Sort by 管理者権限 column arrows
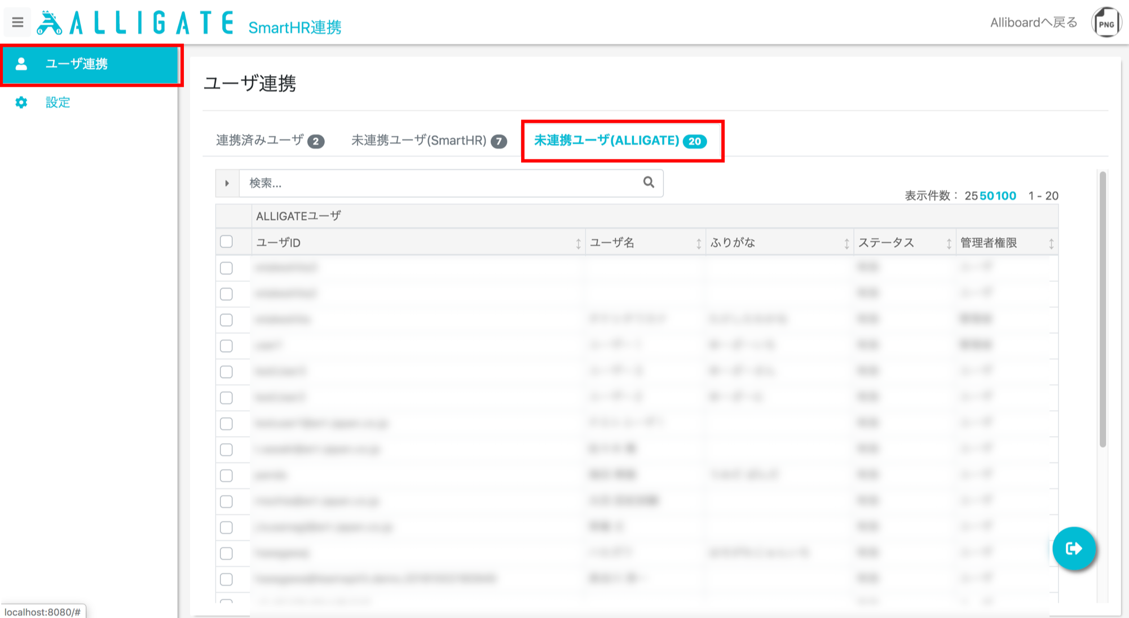 click(x=1051, y=243)
